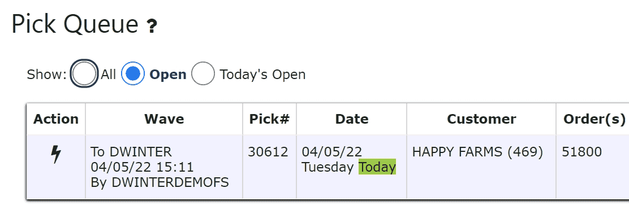Select the All radio button
This screenshot has width=629, height=214.
(84, 74)
